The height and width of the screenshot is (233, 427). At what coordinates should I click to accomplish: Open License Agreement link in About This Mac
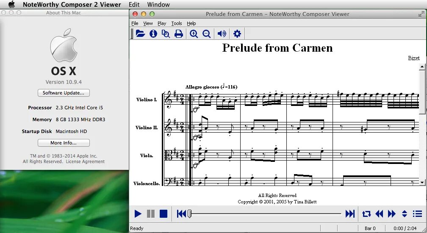coord(85,161)
